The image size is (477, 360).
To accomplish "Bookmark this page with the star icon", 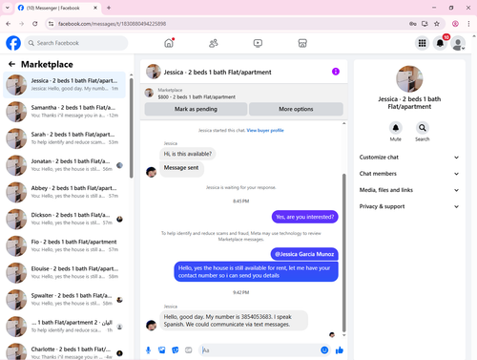I will click(x=437, y=24).
